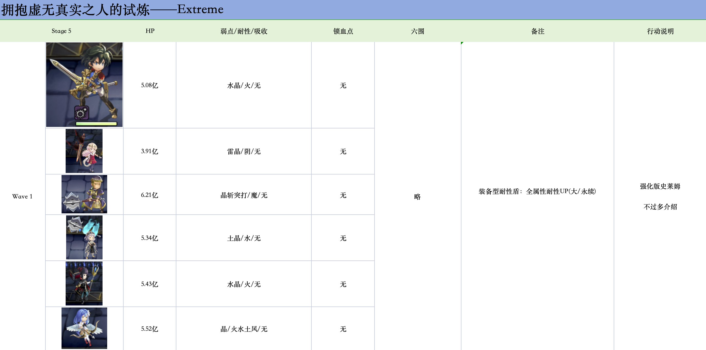
Task: Select the 雷晶/阴/无 weakness cell
Action: 244,151
